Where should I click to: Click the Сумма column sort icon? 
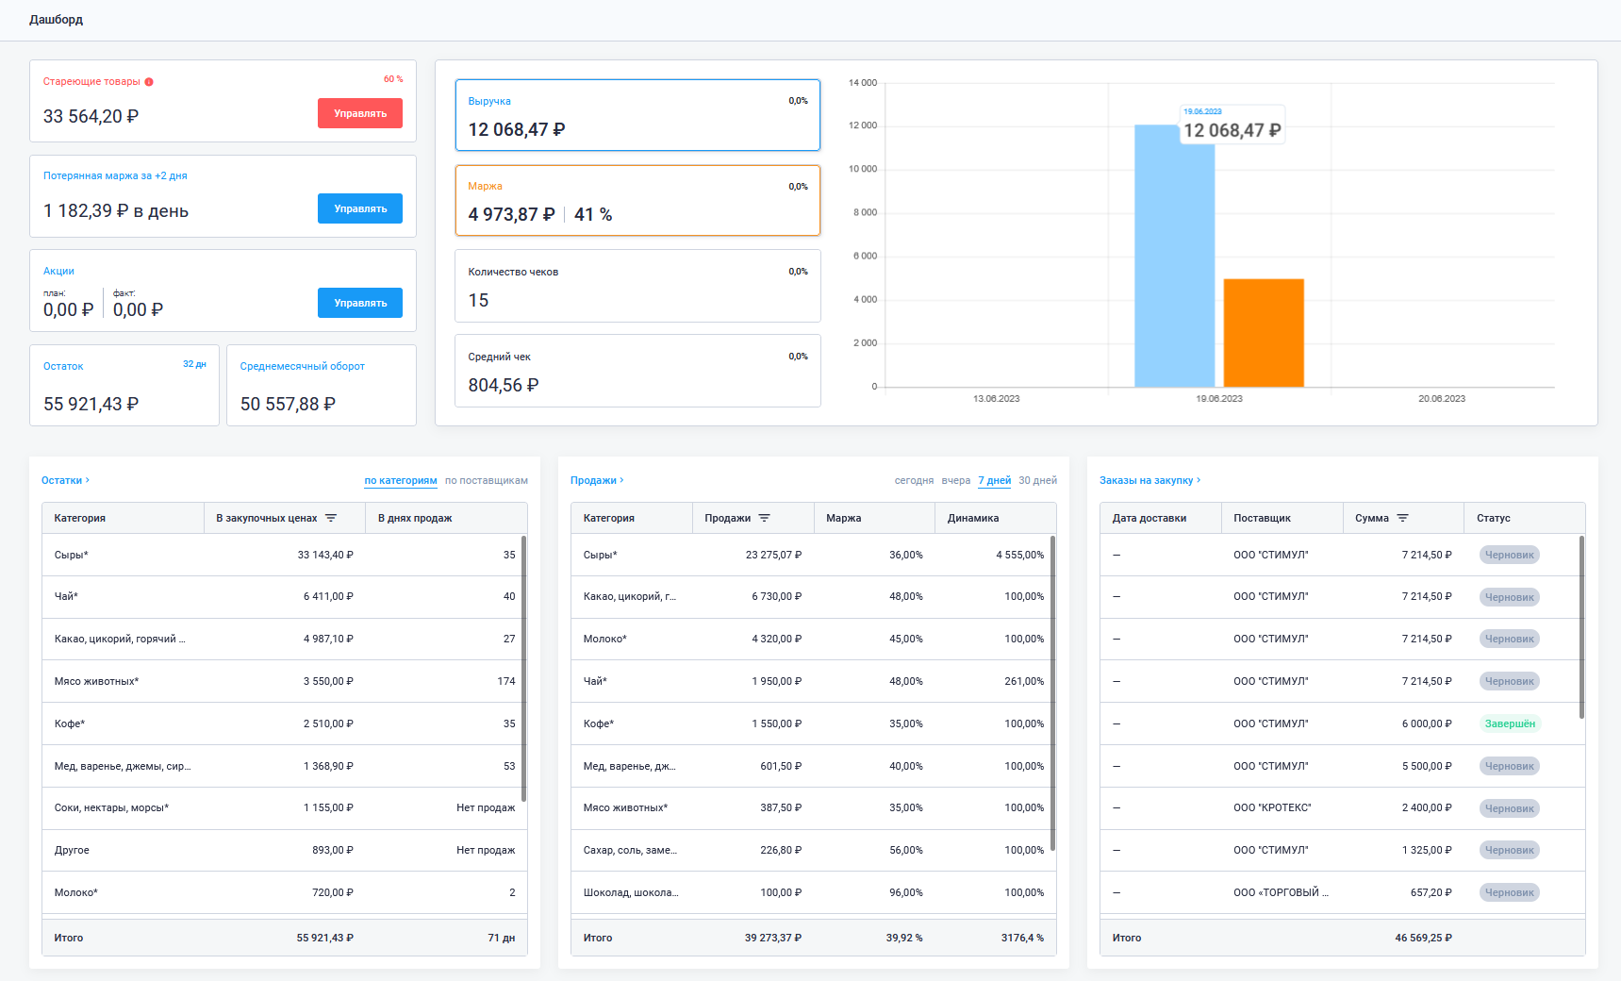tap(1402, 518)
